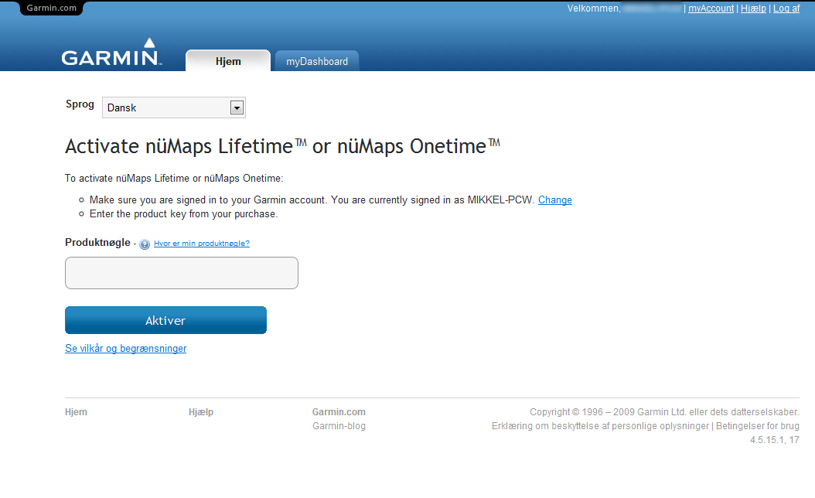Image resolution: width=815 pixels, height=498 pixels.
Task: Open 'Se vilkår og begrænsninger' link
Action: coord(126,349)
